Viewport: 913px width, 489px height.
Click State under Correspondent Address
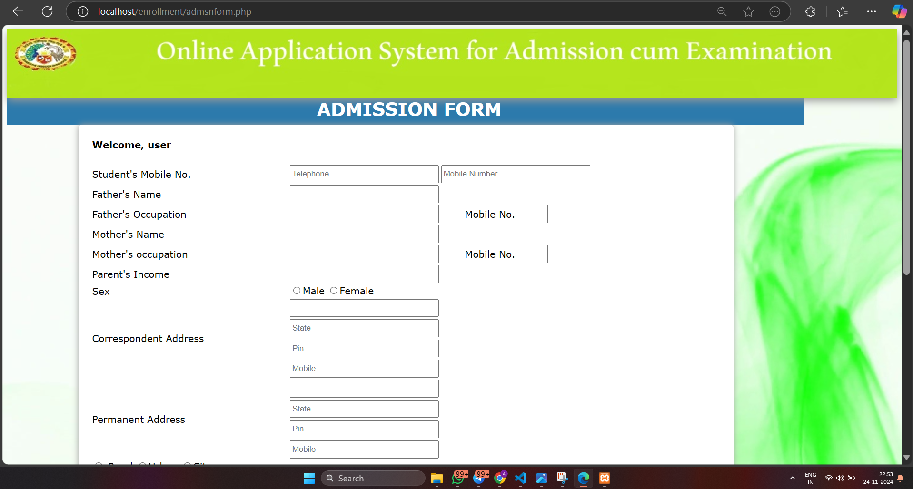click(x=363, y=328)
